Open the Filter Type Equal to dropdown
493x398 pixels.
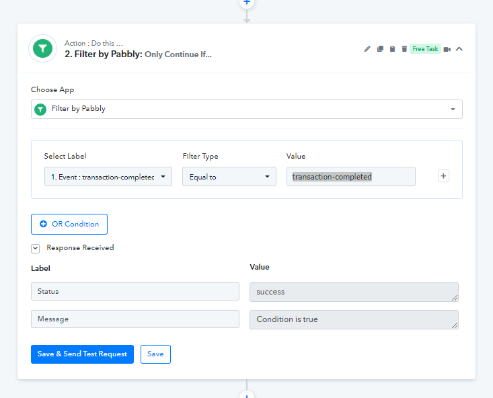[x=229, y=177]
